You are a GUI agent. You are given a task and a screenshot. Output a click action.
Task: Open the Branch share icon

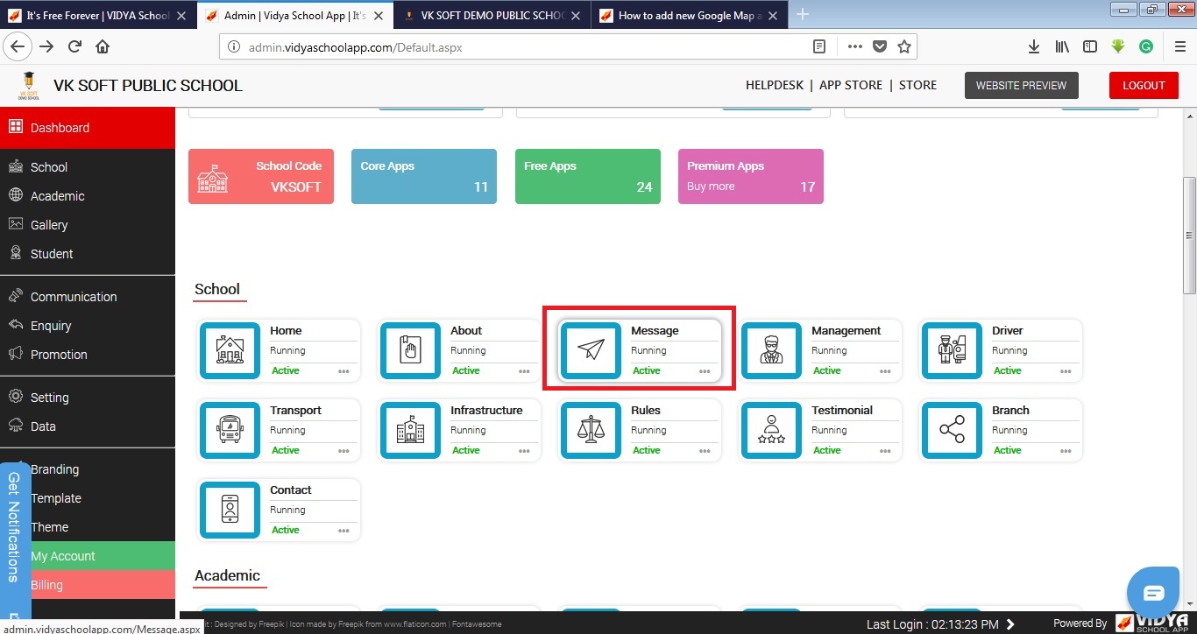[952, 430]
